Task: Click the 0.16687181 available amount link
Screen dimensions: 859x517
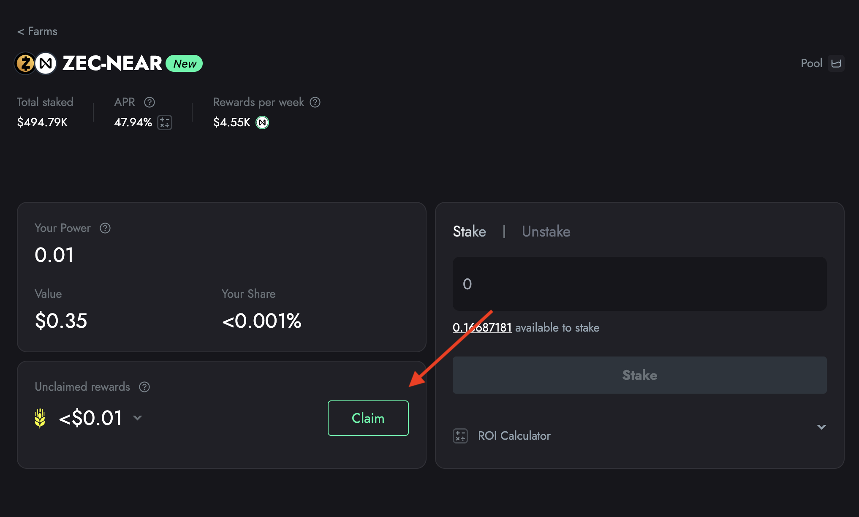Action: click(x=482, y=328)
